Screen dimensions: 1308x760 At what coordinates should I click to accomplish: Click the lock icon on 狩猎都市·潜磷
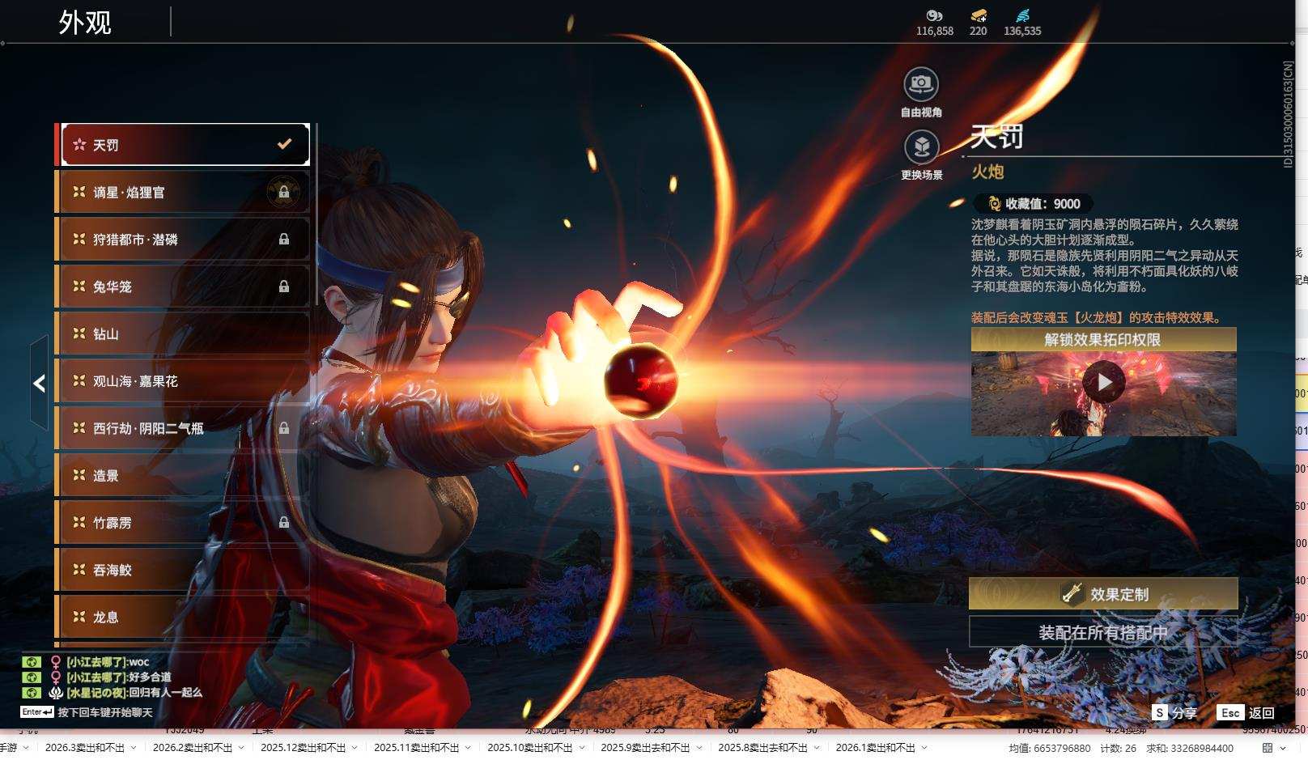click(x=283, y=239)
